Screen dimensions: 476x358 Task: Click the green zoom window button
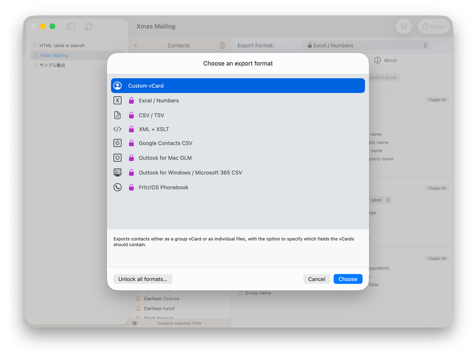52,26
